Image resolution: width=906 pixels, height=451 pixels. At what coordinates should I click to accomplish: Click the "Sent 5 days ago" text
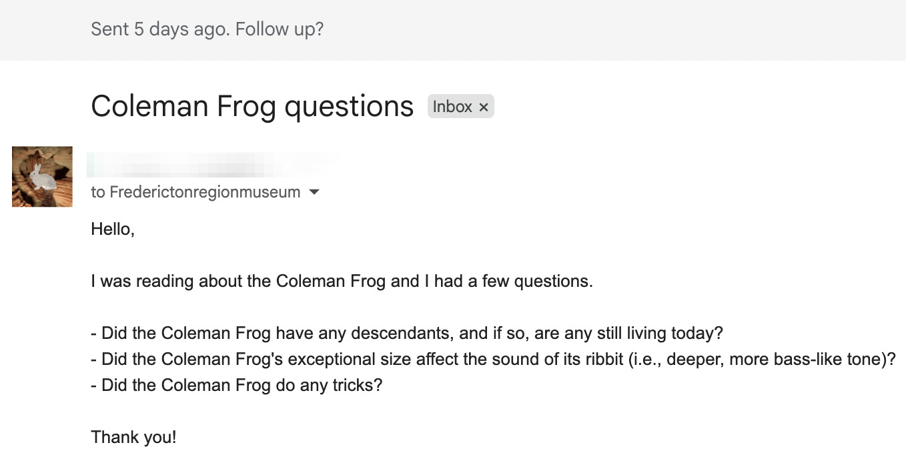[x=160, y=29]
